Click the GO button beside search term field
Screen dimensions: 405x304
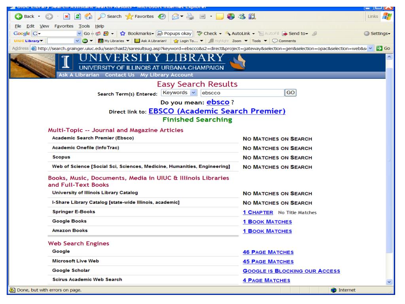[x=290, y=93]
